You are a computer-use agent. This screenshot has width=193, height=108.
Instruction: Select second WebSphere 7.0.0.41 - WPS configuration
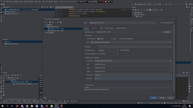[x=56, y=31]
